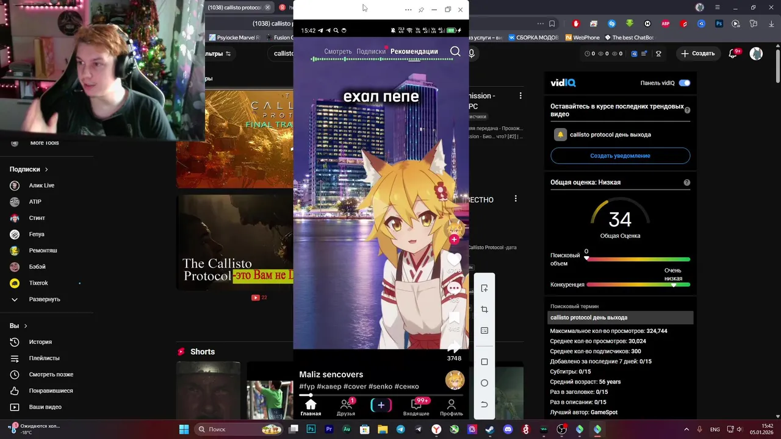Switch to Подписки tab in TikTok

(x=371, y=52)
